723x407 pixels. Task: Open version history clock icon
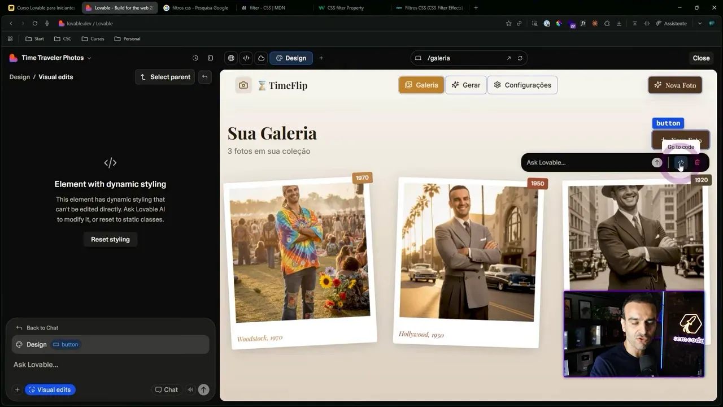[x=195, y=58]
